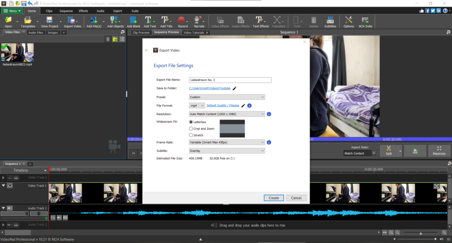Click the Add Text toolbar icon
The width and height of the screenshot is (452, 243).
[150, 21]
